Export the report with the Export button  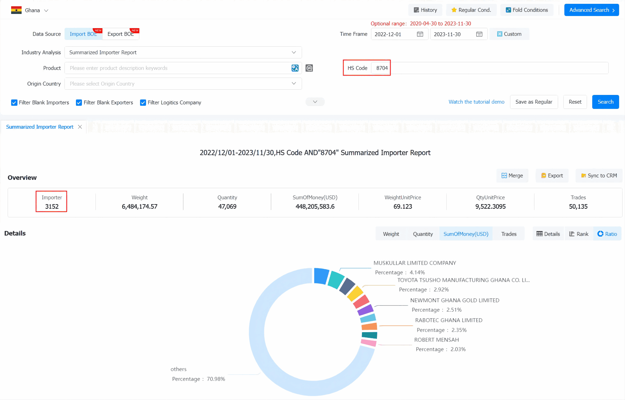tap(552, 176)
